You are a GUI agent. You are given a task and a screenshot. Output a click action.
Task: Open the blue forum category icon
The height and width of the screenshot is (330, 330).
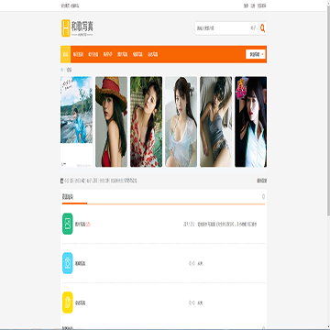68,263
